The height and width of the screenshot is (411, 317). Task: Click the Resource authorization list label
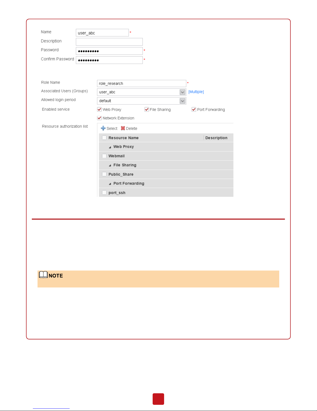coord(65,126)
